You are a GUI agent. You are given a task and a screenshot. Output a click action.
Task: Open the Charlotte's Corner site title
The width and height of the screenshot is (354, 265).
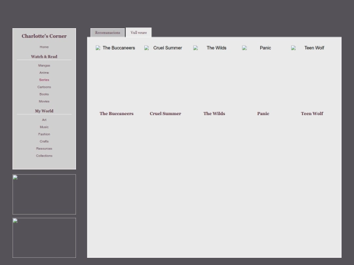[x=45, y=36]
